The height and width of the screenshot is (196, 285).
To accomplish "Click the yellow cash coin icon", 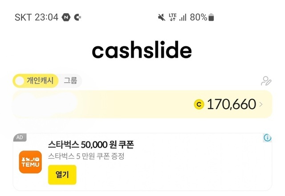I will pos(199,105).
